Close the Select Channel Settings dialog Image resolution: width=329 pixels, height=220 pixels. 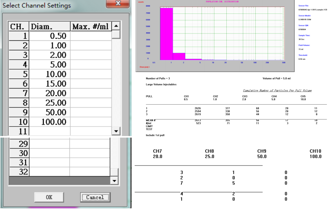[118, 4]
